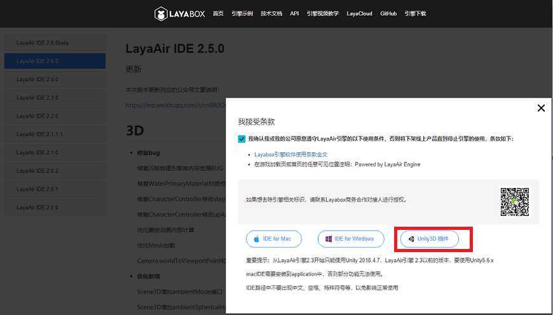
Task: Select LayaAir IDE 2.0.1 in sidebar
Action: click(55, 189)
